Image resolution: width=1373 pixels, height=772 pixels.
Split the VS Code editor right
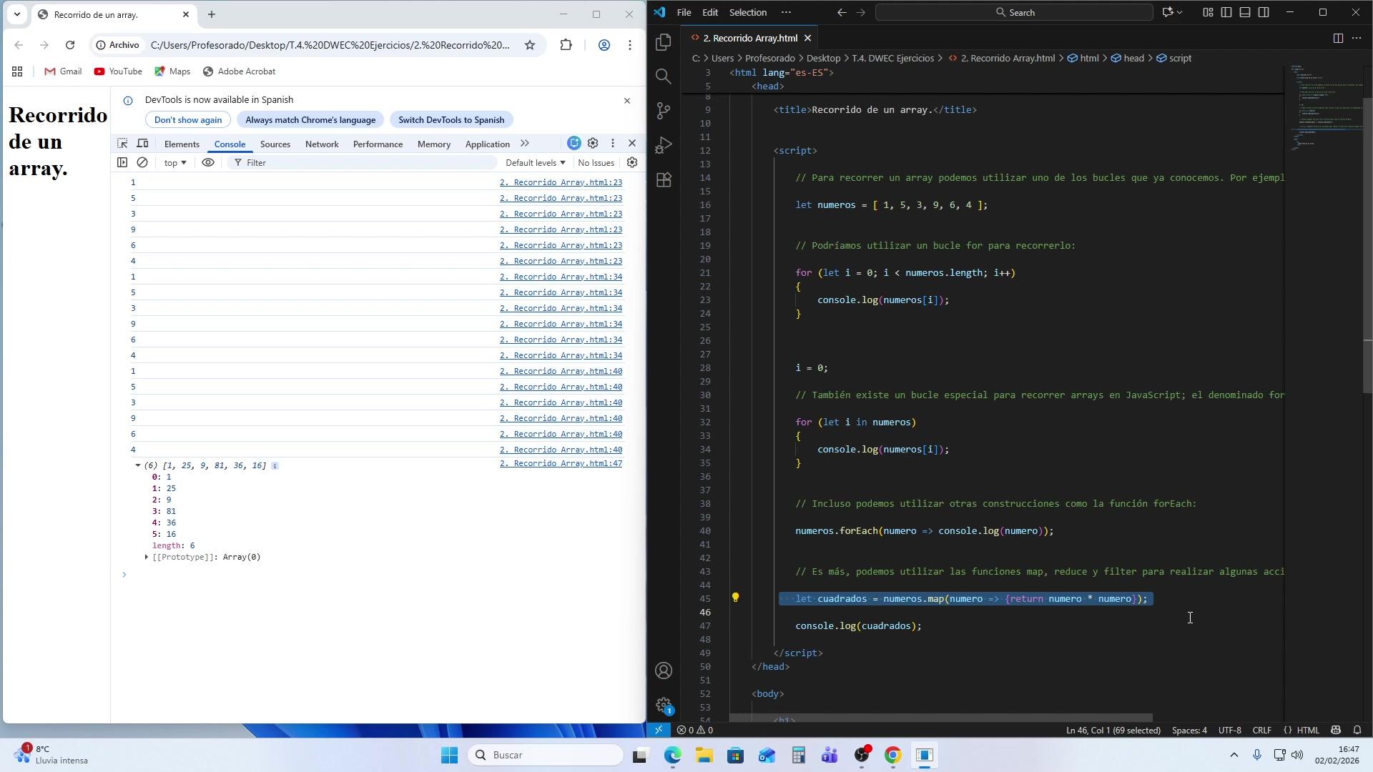pos(1338,38)
